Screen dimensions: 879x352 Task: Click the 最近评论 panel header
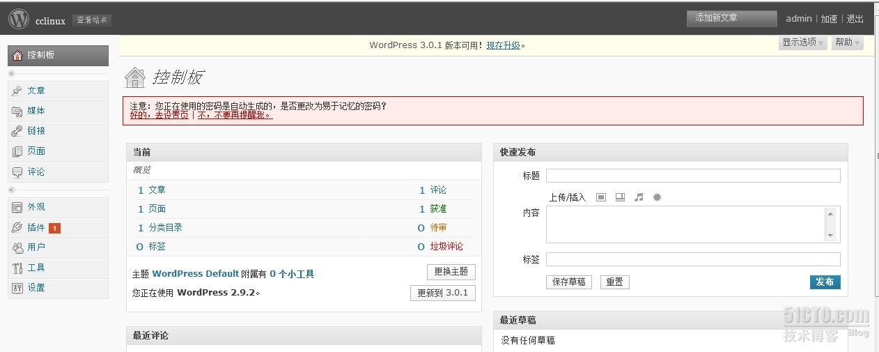point(304,335)
